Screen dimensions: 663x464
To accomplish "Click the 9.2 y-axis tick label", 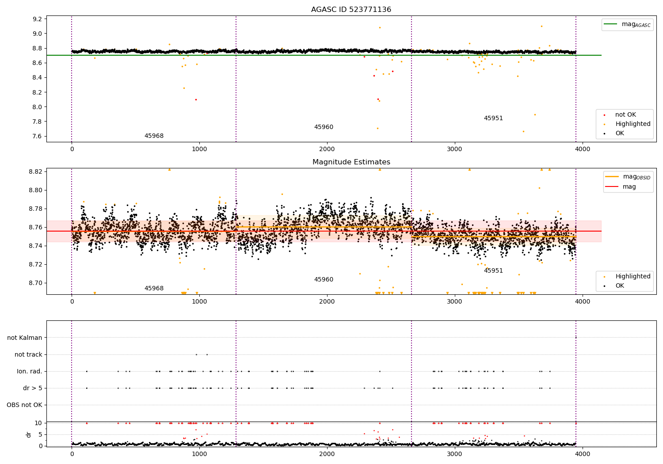I will (x=38, y=19).
